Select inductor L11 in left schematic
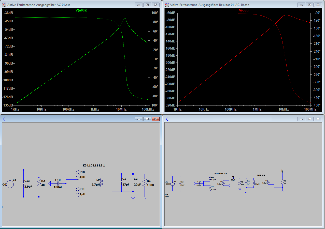 [x=77, y=191]
